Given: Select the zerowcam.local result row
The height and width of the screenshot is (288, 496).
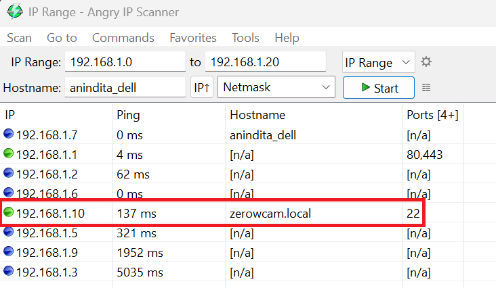Looking at the screenshot, I should (212, 213).
